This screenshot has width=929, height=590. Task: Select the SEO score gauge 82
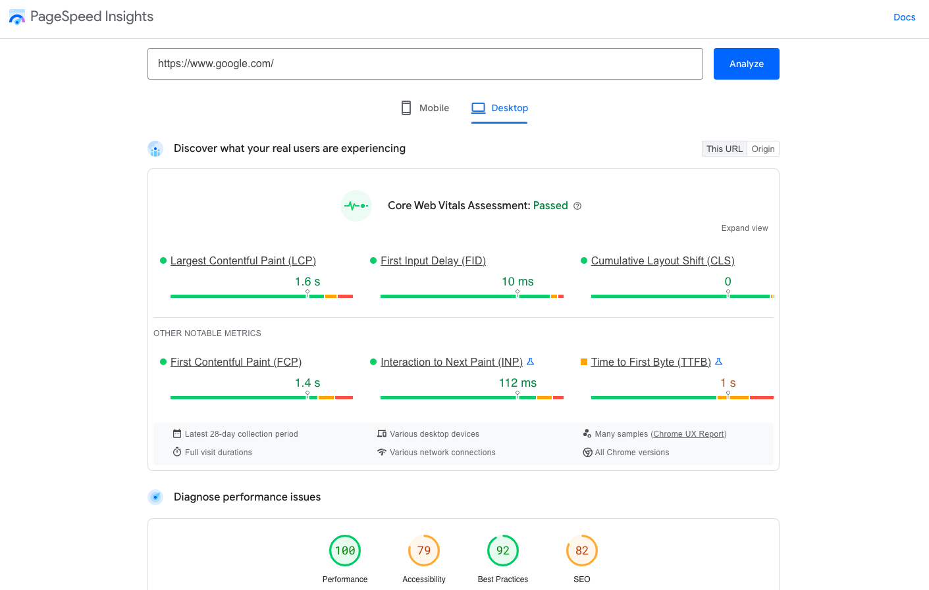pos(582,551)
